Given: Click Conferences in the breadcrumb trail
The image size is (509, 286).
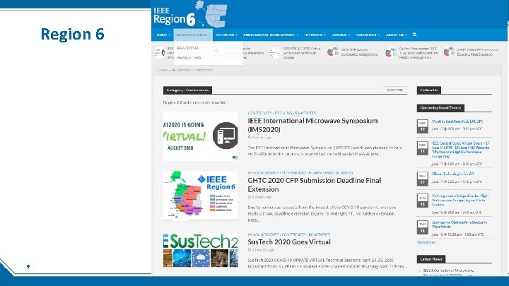Looking at the screenshot, I should pyautogui.click(x=204, y=70).
